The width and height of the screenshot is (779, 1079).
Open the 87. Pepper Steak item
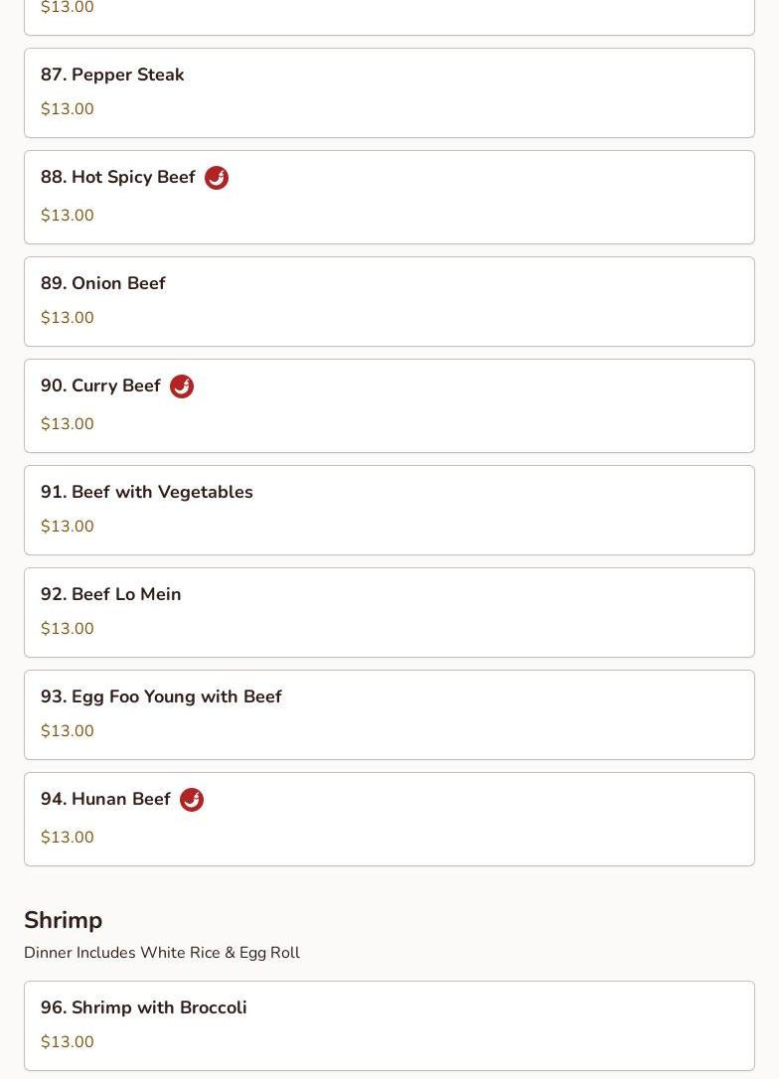[389, 93]
